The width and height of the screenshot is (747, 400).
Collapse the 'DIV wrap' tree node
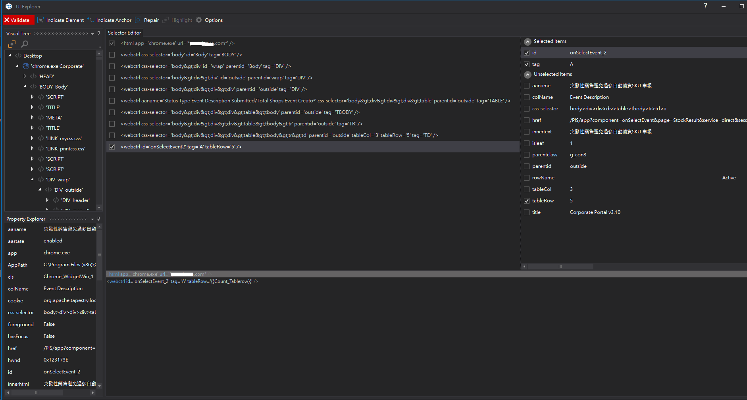[x=32, y=179]
